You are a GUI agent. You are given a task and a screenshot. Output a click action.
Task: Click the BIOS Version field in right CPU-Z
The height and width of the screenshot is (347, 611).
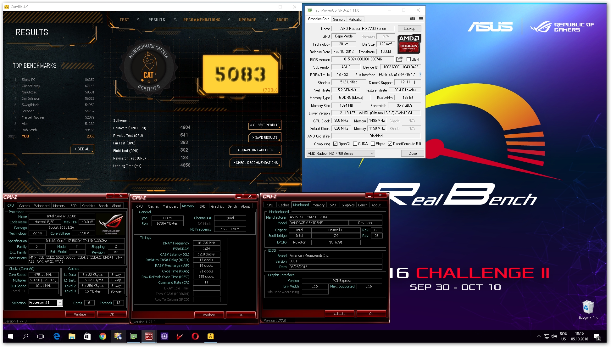[336, 261]
